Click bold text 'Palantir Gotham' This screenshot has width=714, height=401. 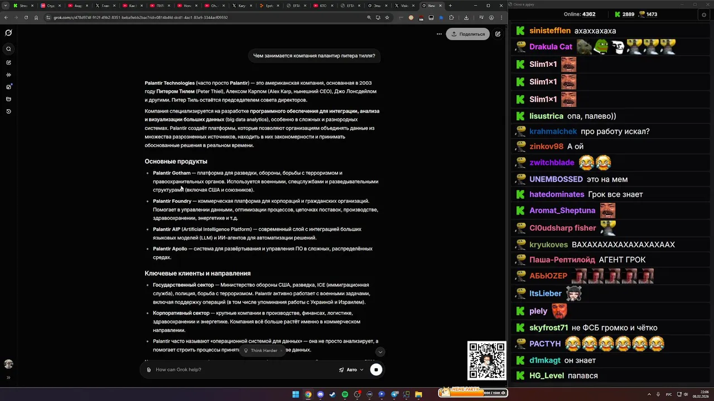172,173
